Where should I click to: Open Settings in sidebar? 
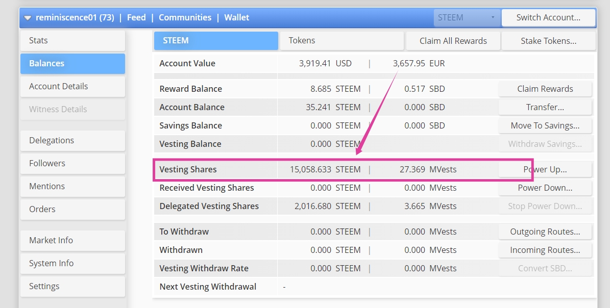(x=73, y=286)
